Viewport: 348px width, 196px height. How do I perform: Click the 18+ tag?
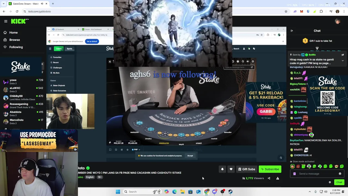coord(100,177)
